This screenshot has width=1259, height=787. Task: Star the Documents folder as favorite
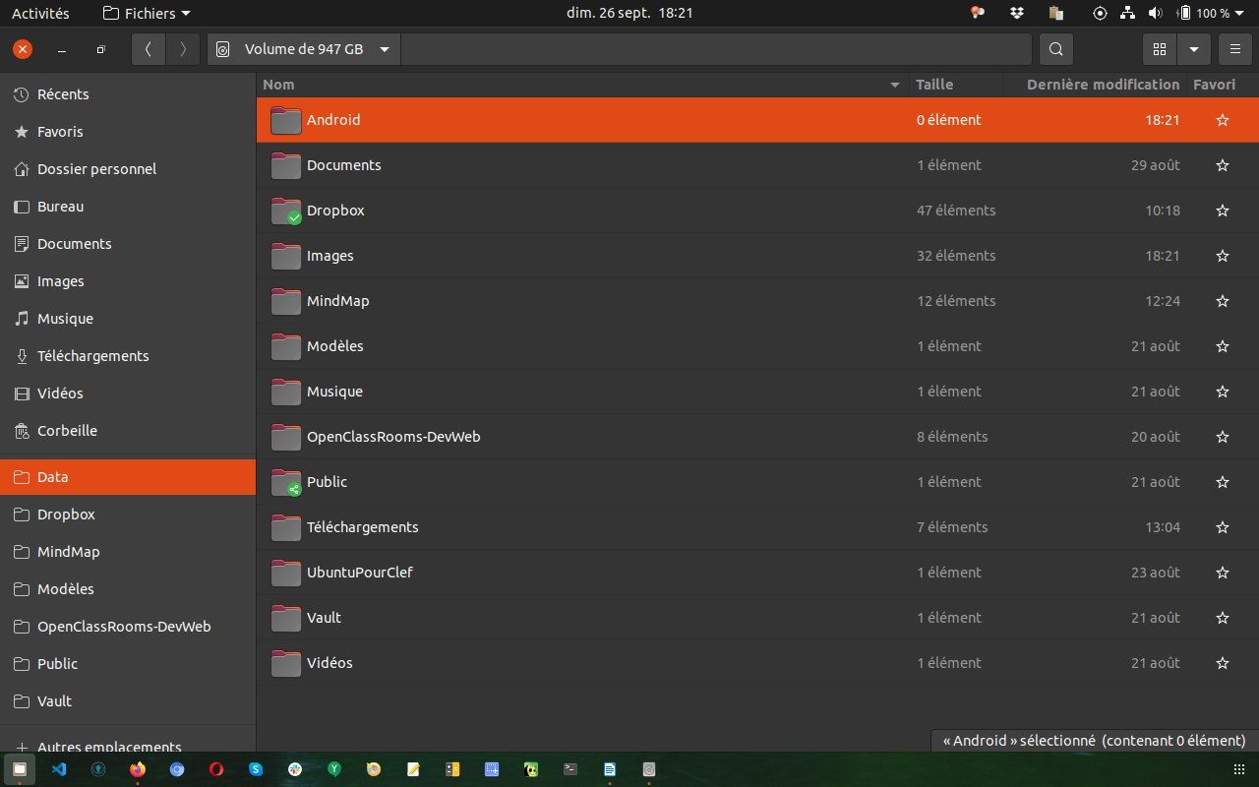1223,165
